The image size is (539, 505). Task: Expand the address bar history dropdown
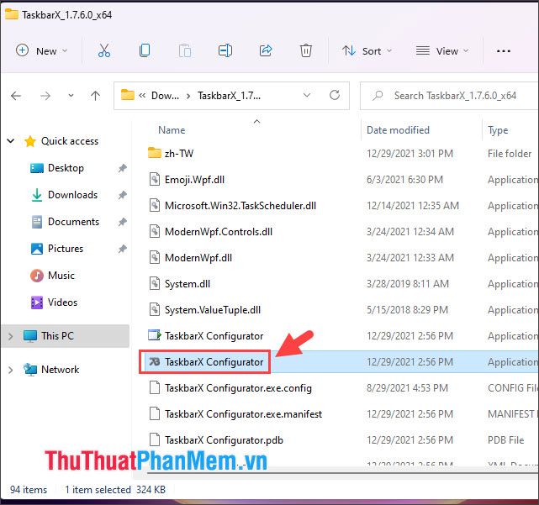(307, 95)
